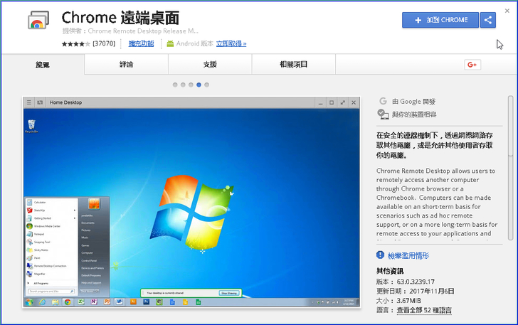Click the update date 2017年11月6日
This screenshot has width=518, height=325.
[432, 292]
